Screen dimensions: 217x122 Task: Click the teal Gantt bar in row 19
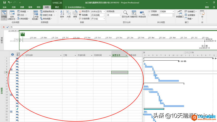click(x=154, y=109)
